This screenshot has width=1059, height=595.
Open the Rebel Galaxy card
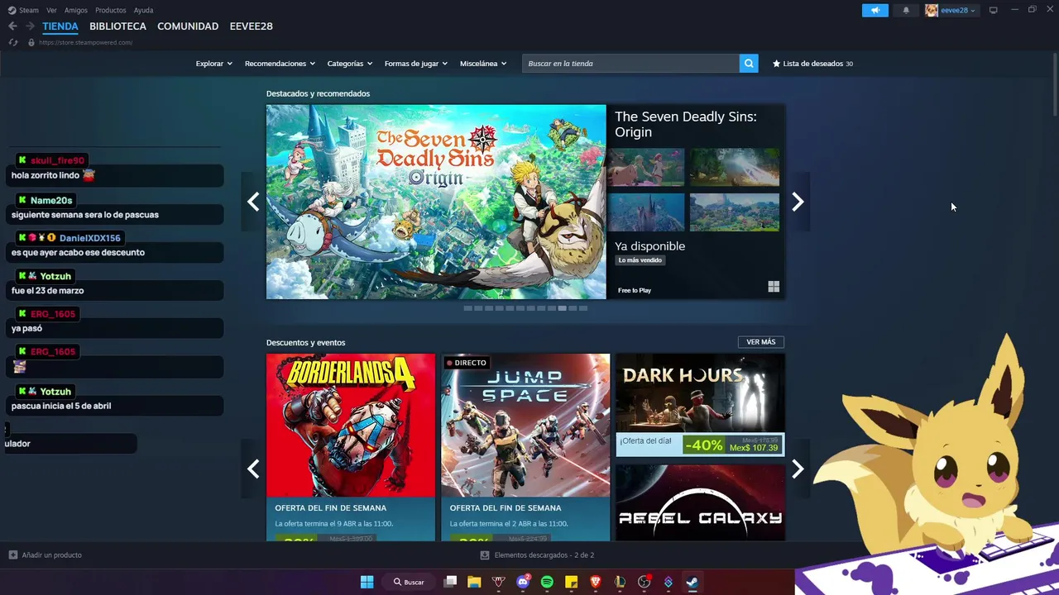(x=700, y=502)
